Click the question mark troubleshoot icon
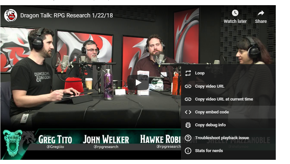This screenshot has height=164, width=290. (x=188, y=138)
